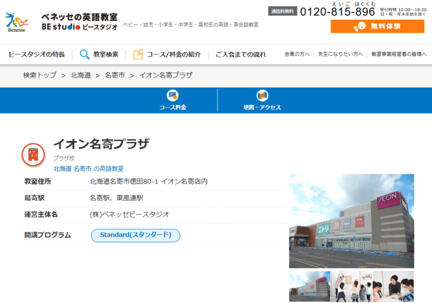Click the operator name (株)ベネッセビースタジオ
Viewport: 432px width, 303px height.
[130, 215]
